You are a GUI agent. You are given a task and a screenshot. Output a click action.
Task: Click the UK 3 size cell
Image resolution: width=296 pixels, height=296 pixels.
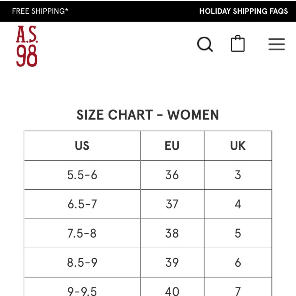238,175
